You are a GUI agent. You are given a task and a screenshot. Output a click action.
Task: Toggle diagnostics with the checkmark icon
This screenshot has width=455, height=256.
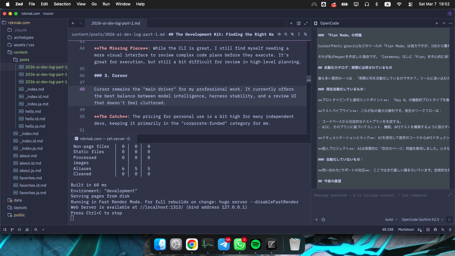43,229
